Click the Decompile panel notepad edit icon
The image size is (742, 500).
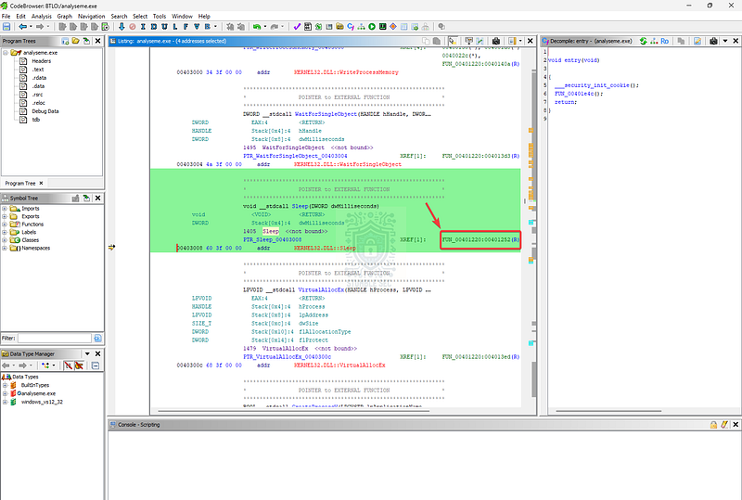point(697,41)
